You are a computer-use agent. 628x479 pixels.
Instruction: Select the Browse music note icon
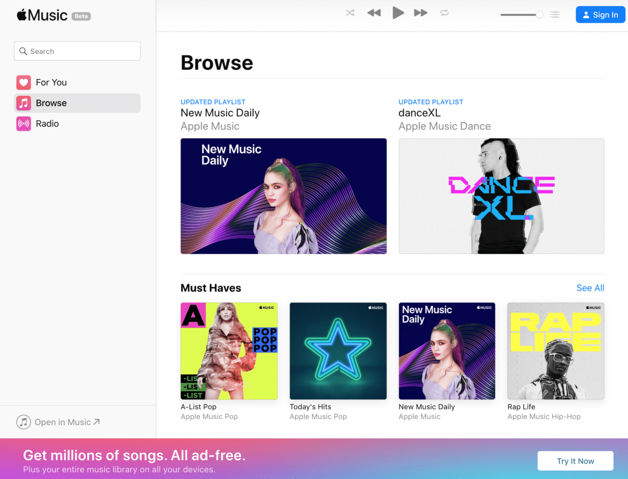[x=24, y=103]
